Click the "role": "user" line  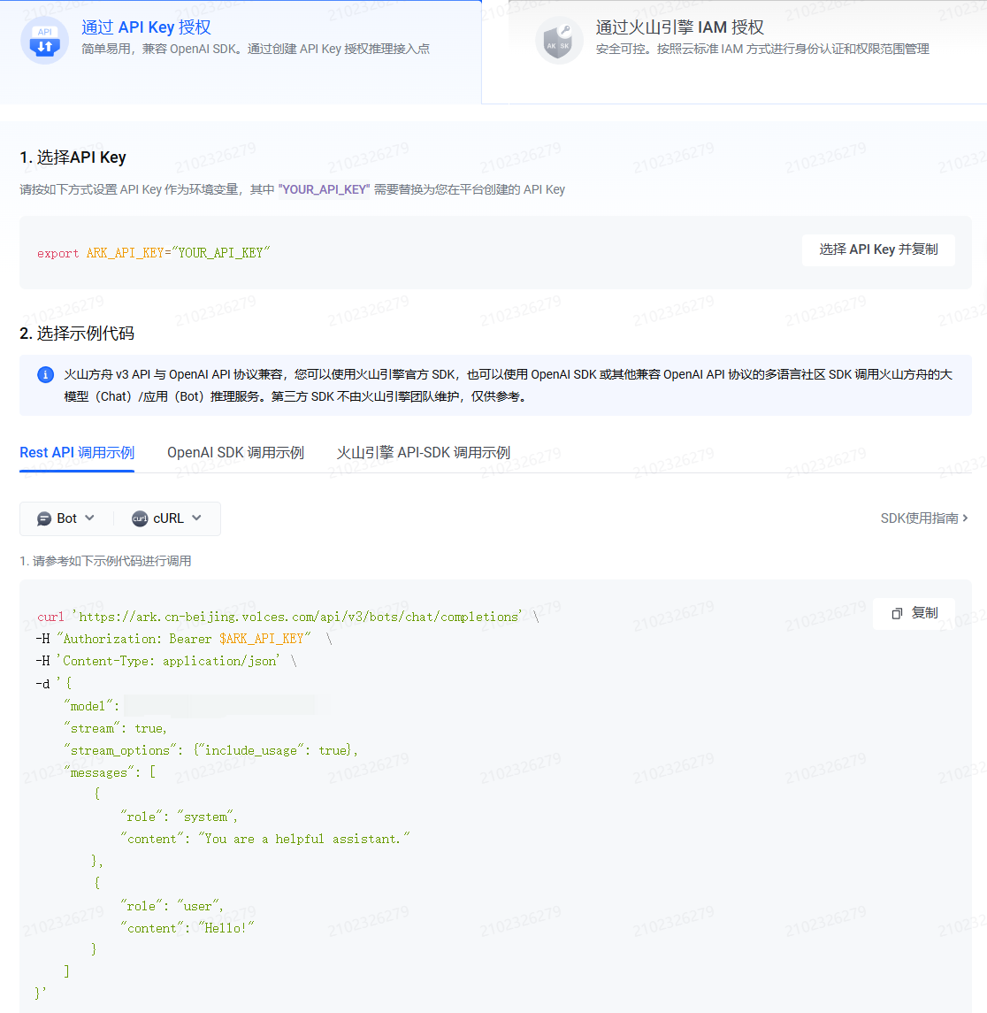pyautogui.click(x=172, y=907)
